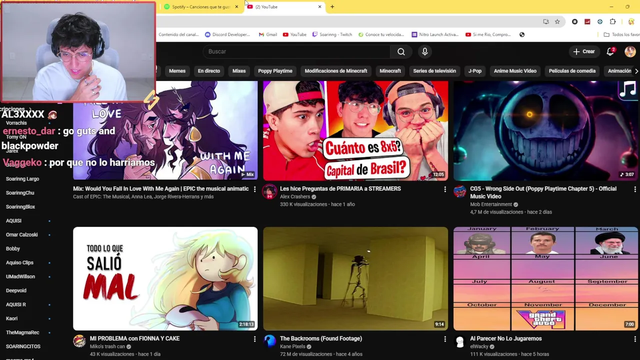The height and width of the screenshot is (360, 640).
Task: Select the Modificaciones de Minecraft chip
Action: [336, 71]
